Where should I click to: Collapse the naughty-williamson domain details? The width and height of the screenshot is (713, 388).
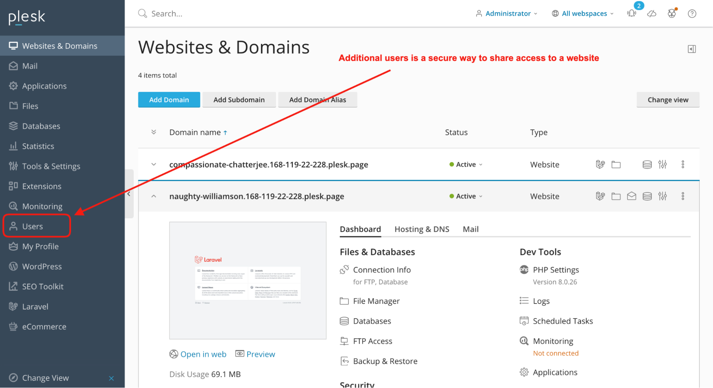(153, 196)
